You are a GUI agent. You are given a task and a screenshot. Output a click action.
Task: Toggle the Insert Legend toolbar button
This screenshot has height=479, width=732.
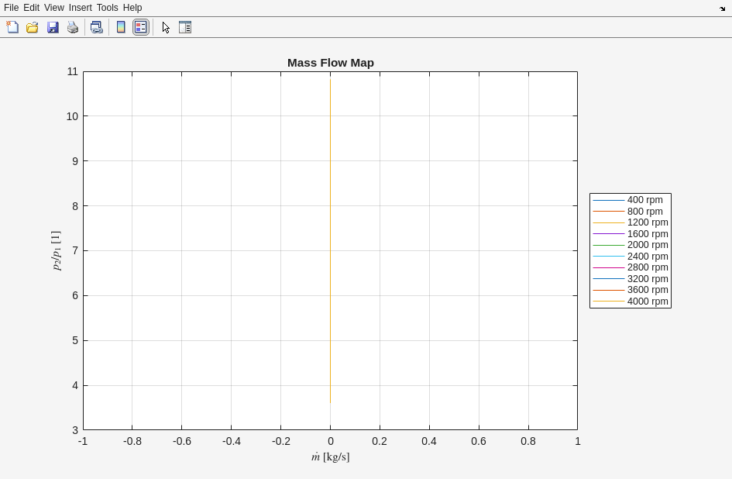[140, 27]
